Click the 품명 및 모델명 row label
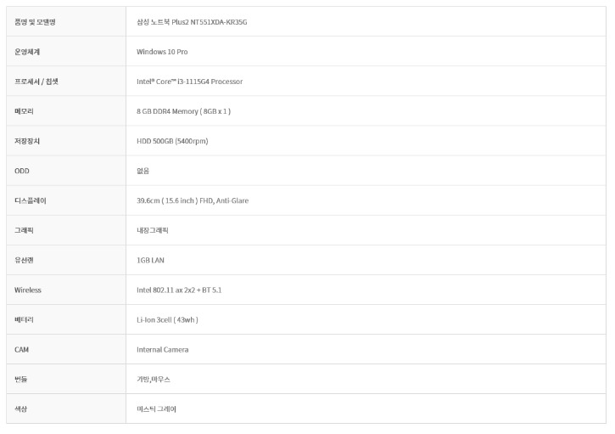 (x=36, y=21)
